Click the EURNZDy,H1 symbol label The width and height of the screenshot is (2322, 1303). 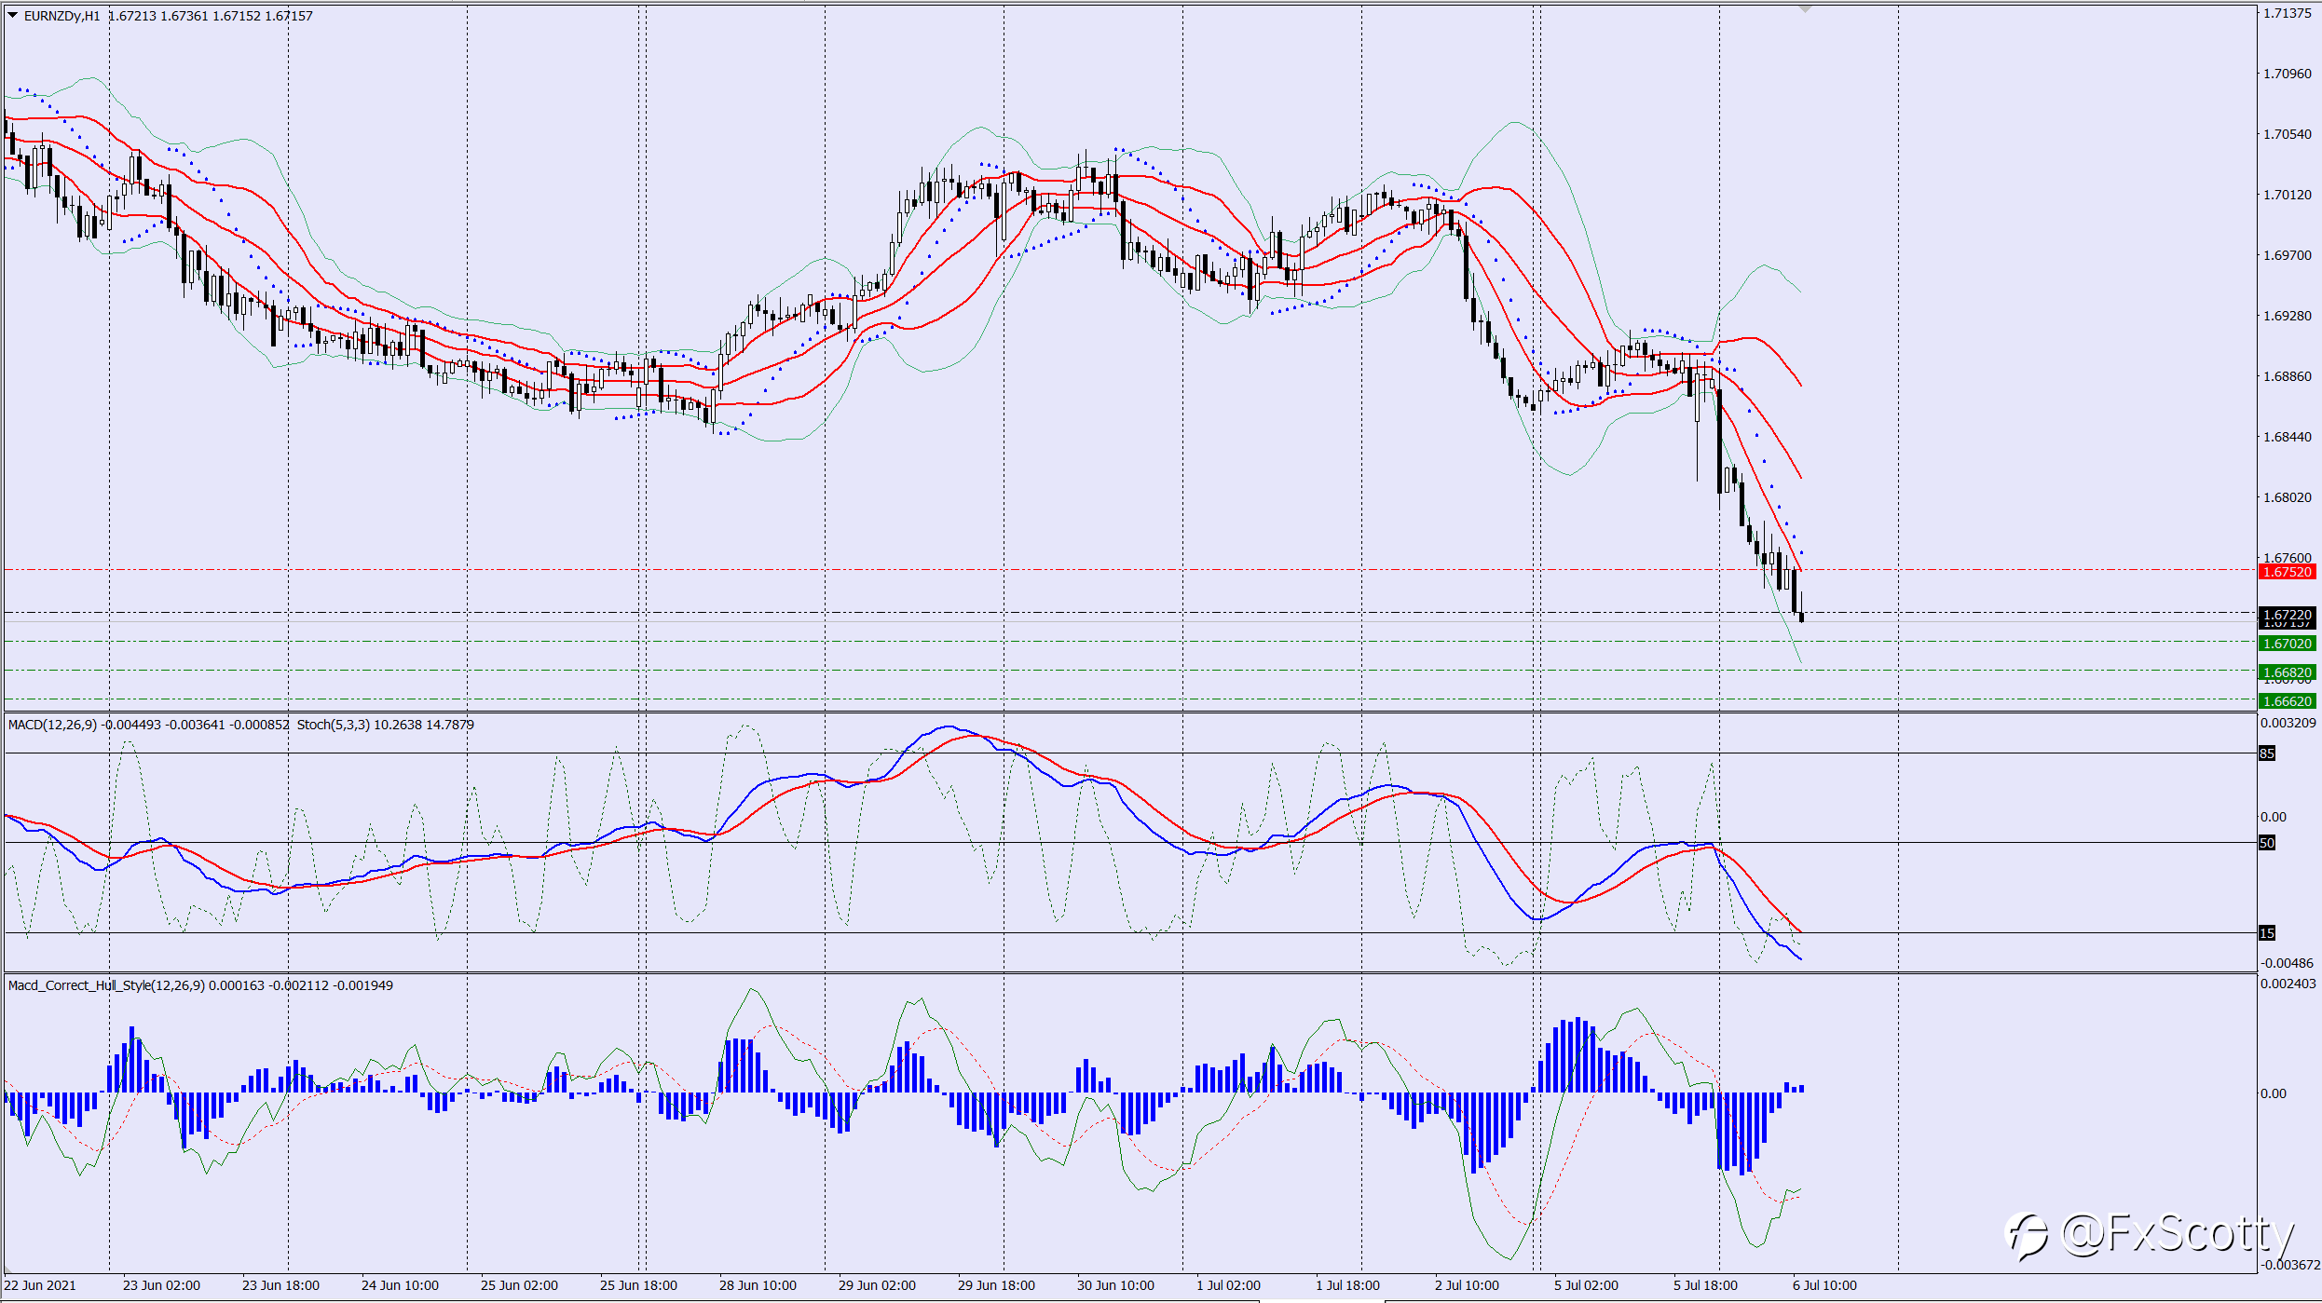pos(61,16)
